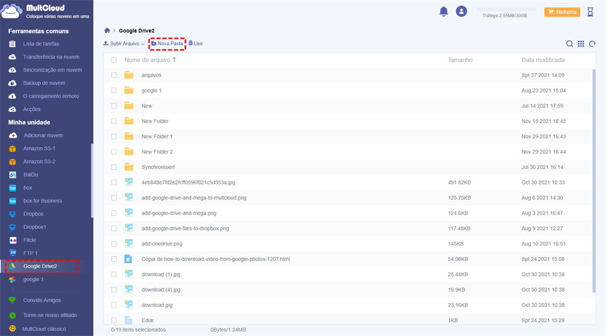Check the arquivos folder checkbox

click(x=114, y=75)
